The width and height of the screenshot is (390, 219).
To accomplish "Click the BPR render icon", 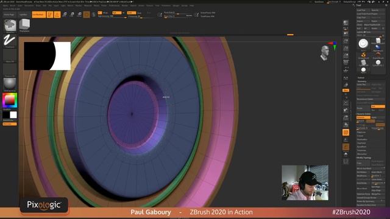I will click(x=346, y=23).
